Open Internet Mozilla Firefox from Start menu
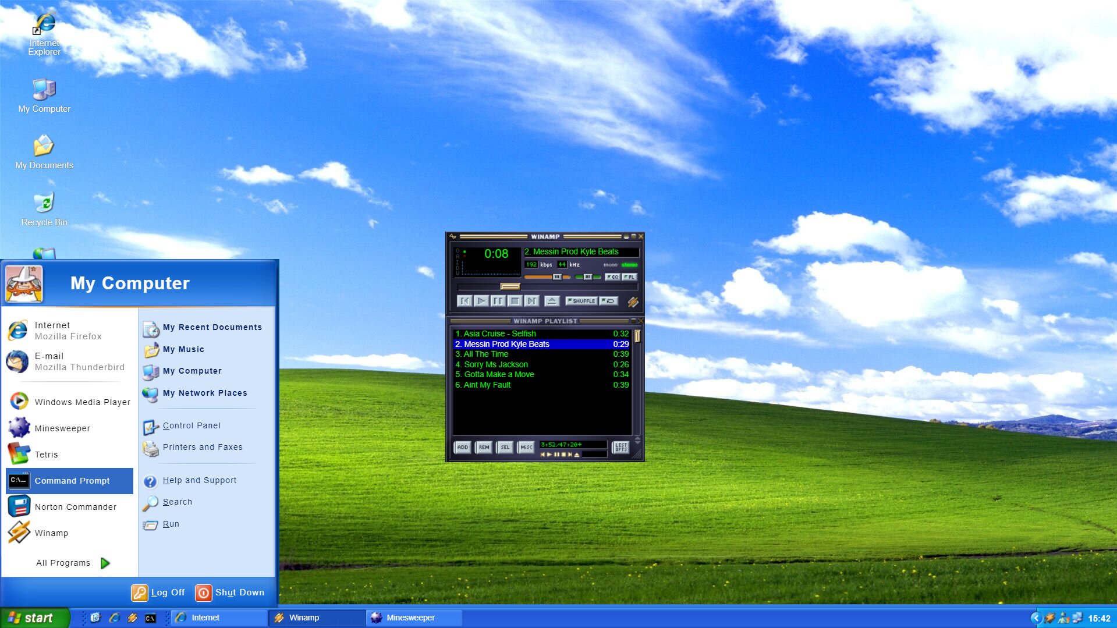Screen dimensions: 1117x628 (69, 331)
